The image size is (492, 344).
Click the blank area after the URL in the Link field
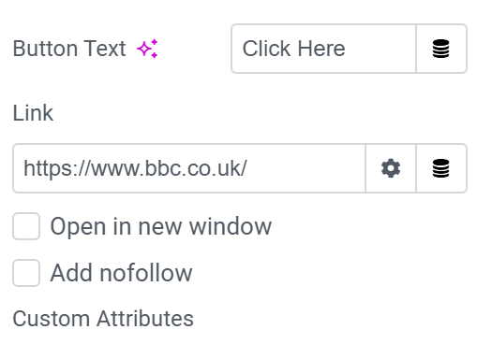tap(306, 168)
